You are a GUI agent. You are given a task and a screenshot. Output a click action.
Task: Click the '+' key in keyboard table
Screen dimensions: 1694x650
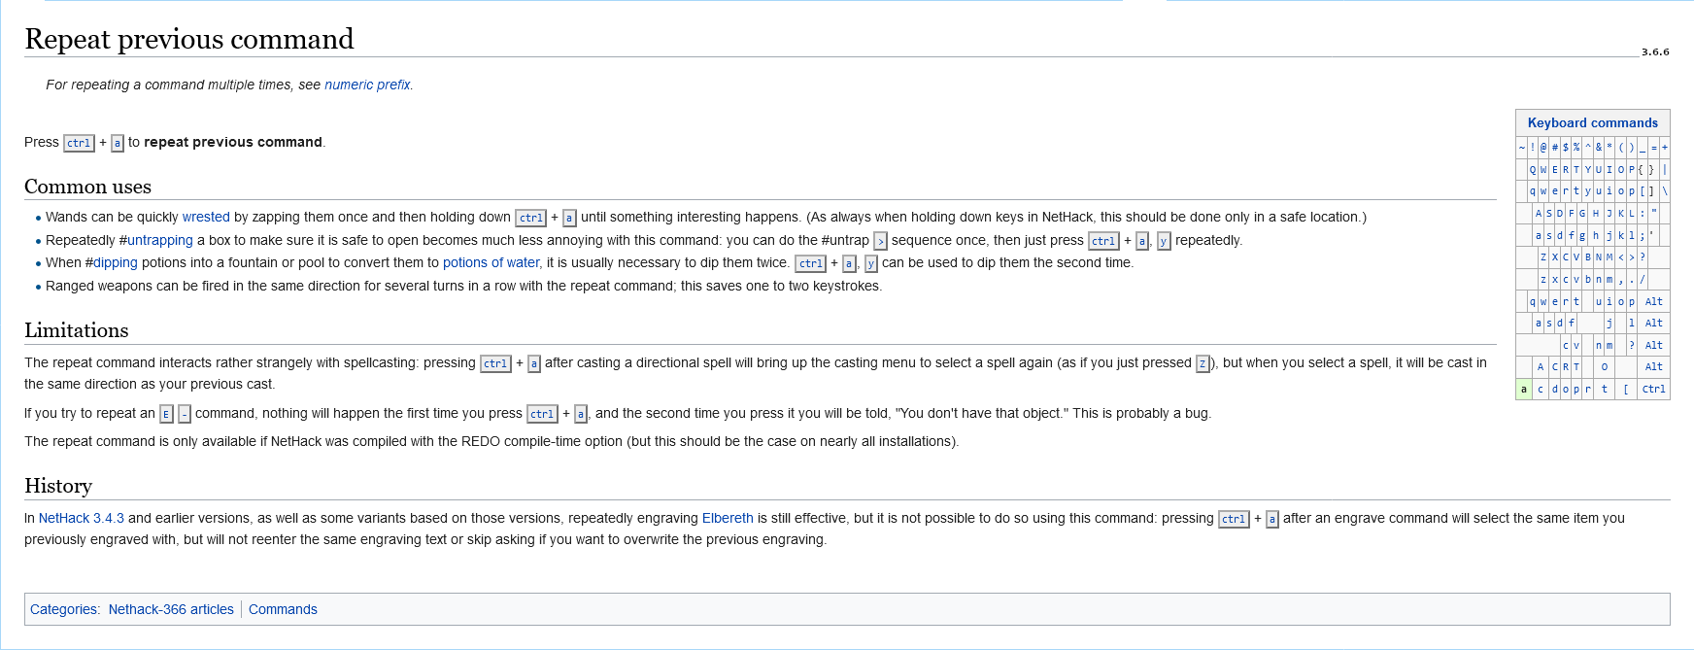(x=1665, y=148)
